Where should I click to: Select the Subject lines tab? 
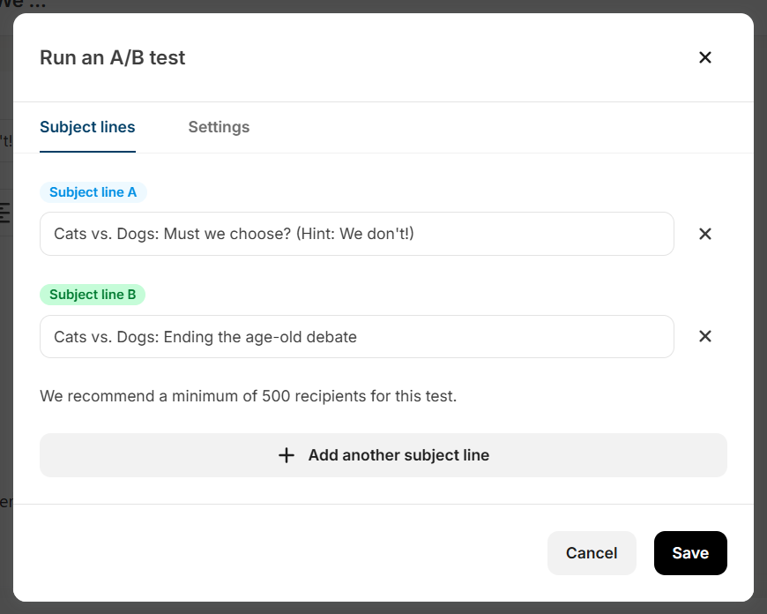(x=87, y=127)
